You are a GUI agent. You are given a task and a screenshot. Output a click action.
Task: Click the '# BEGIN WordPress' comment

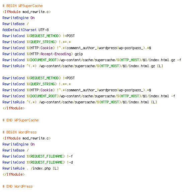(x=20, y=132)
